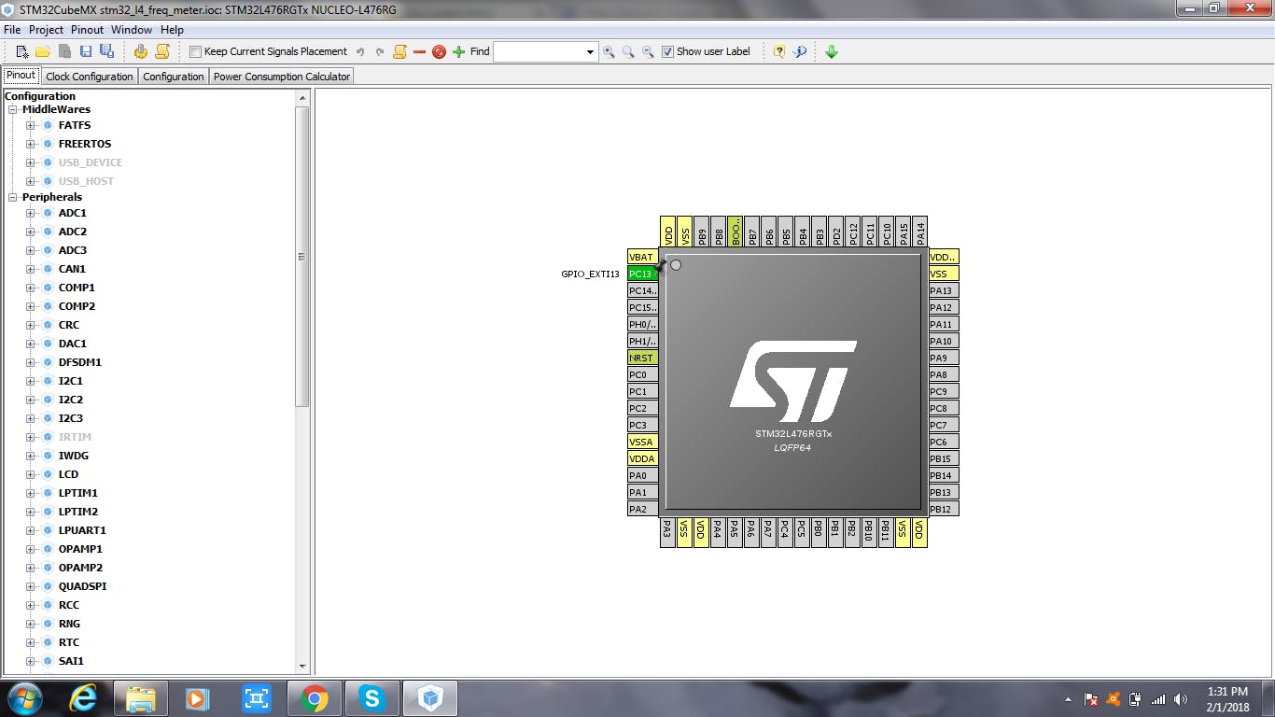Enable Keep Current Signals Placement checkbox

point(196,52)
